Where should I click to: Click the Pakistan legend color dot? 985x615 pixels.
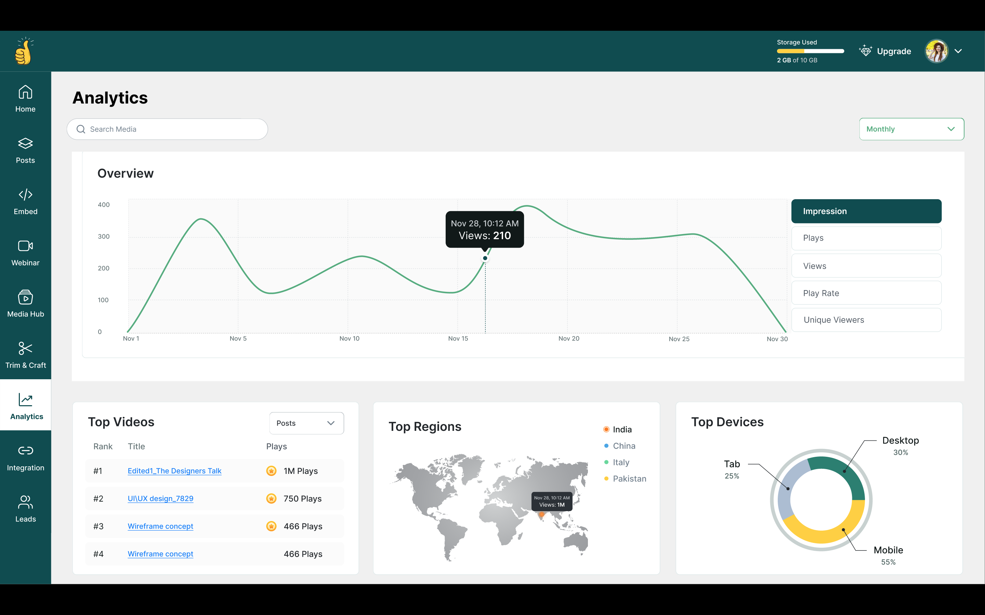tap(606, 479)
